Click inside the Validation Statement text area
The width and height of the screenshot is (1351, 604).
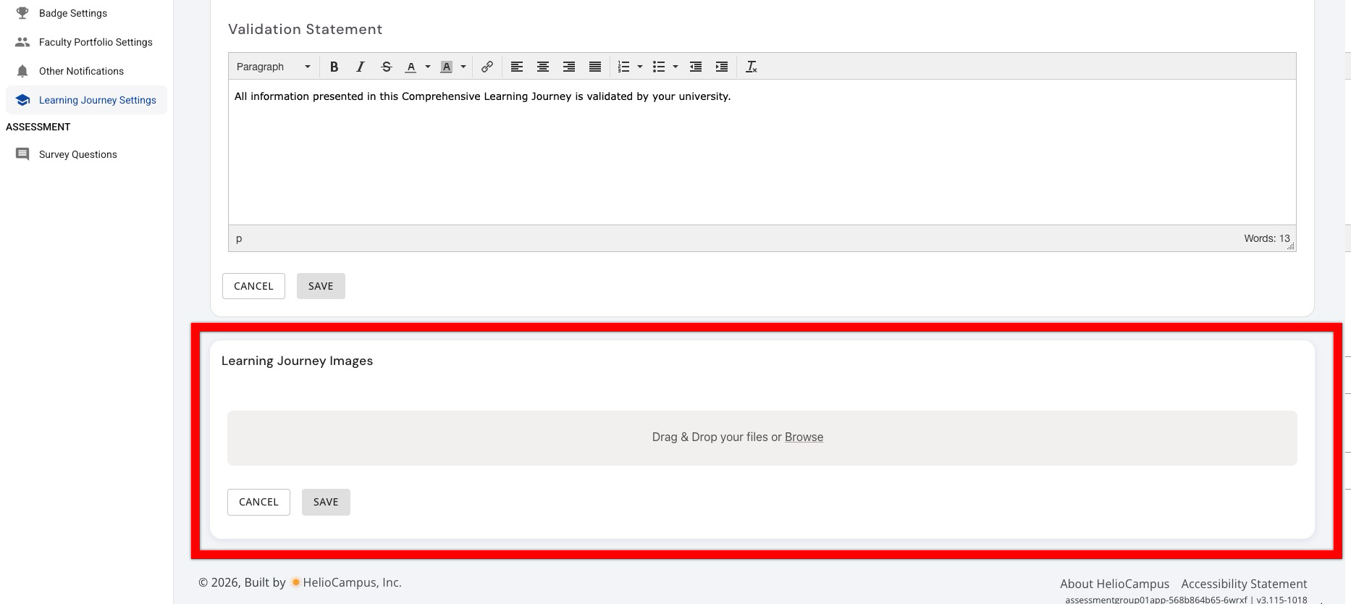pos(760,152)
